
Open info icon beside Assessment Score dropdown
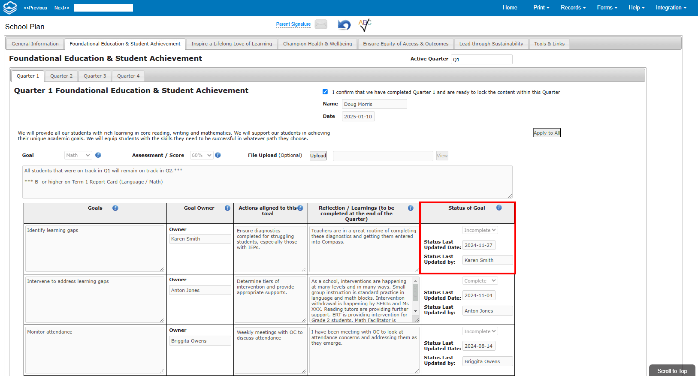pos(218,155)
